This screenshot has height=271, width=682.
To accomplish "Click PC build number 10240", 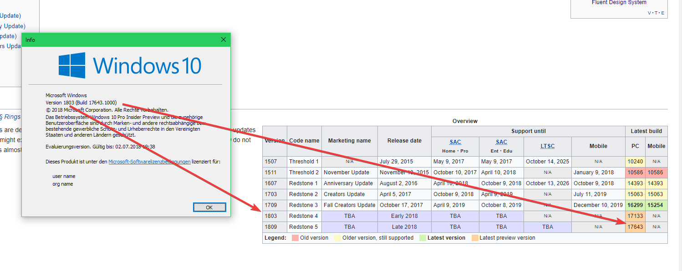I will (x=635, y=162).
